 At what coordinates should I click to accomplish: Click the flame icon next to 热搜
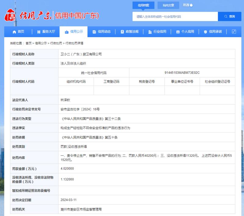[x=191, y=5]
